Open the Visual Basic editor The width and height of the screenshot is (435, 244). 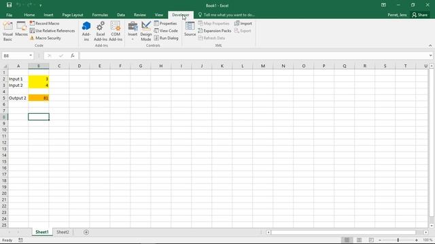tap(7, 32)
